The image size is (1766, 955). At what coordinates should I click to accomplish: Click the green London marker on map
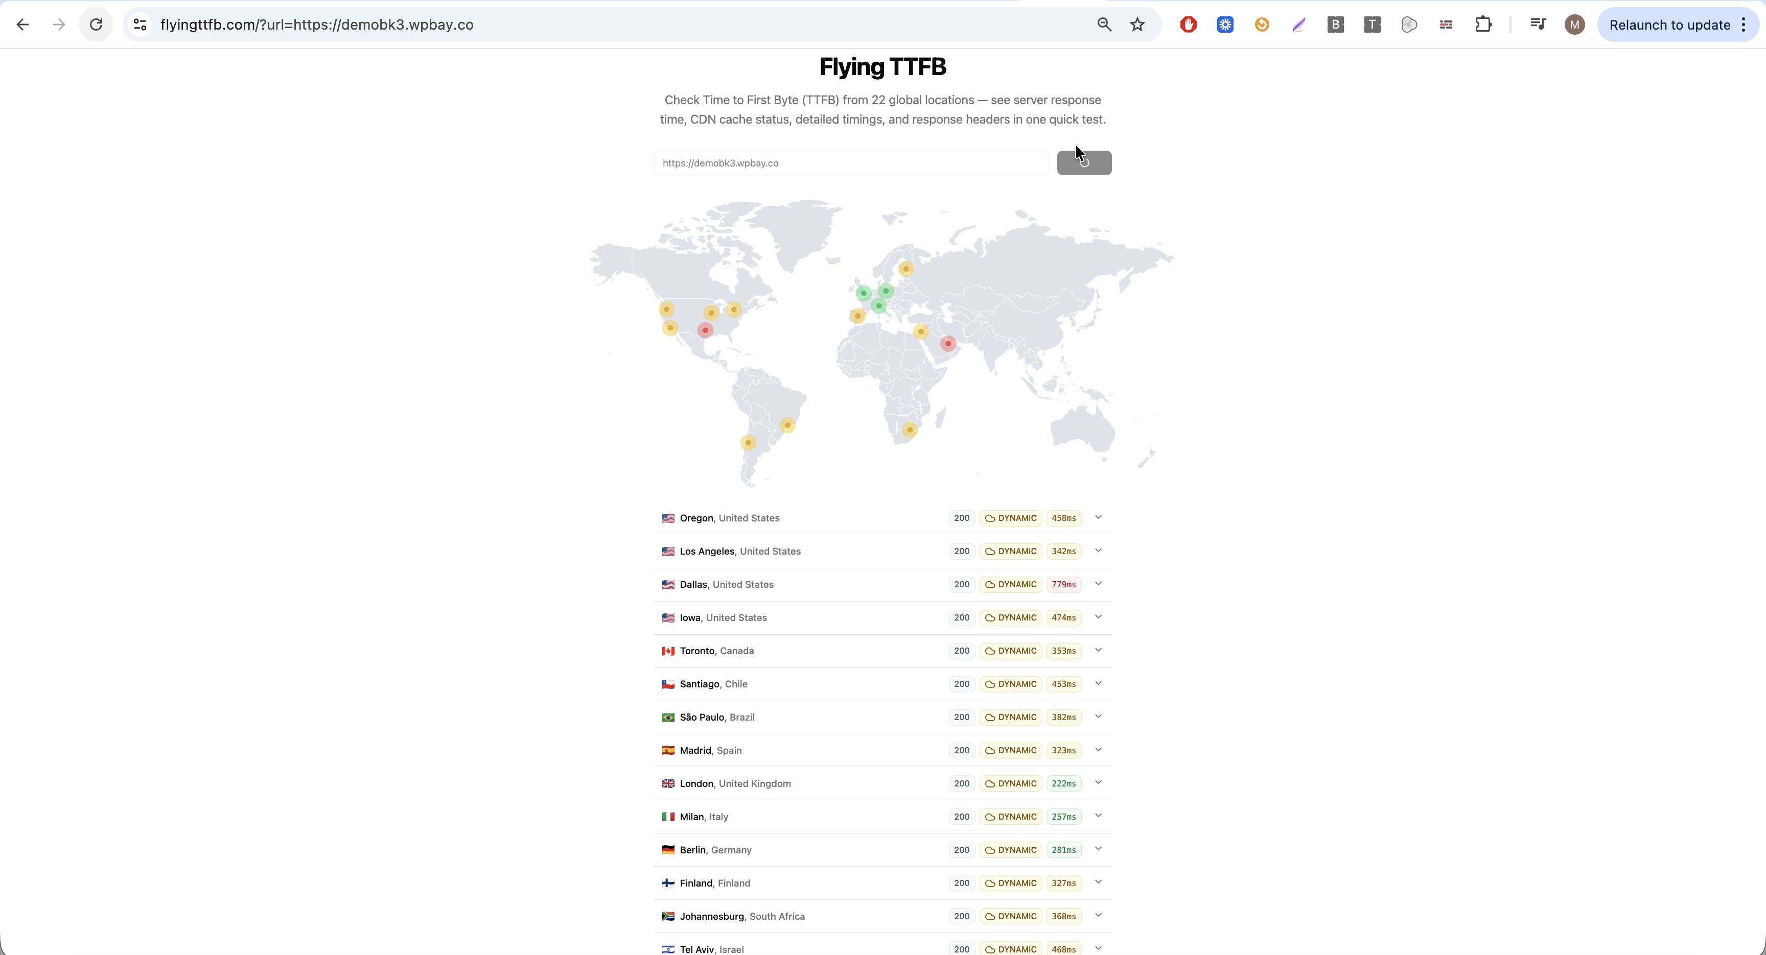coord(863,293)
